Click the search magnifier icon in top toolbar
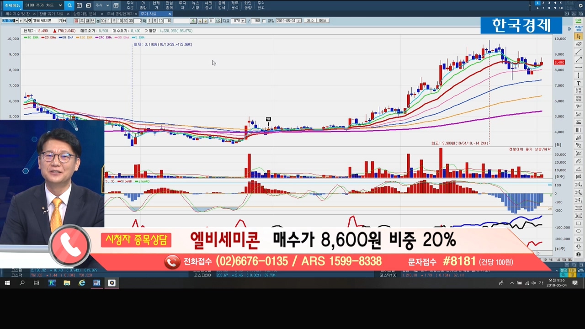Viewport: 585px width, 329px height. (69, 5)
